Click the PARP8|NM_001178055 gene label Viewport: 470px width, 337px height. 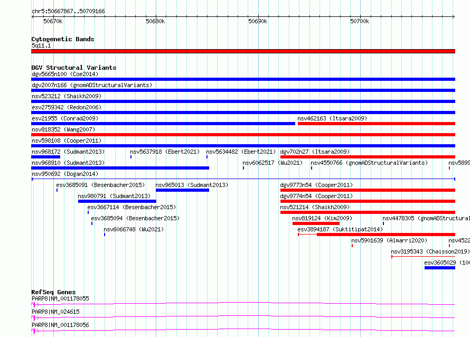click(x=60, y=298)
